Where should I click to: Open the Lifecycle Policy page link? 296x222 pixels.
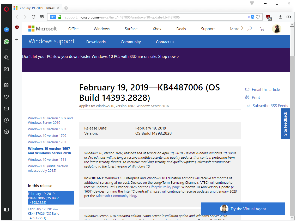(164, 187)
